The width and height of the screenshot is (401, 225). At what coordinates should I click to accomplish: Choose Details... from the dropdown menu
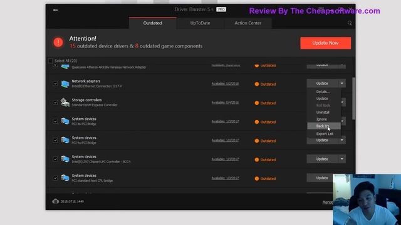(x=324, y=92)
